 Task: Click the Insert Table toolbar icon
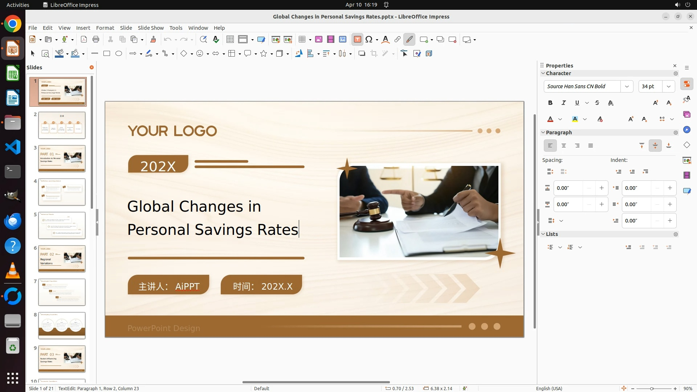302,40
